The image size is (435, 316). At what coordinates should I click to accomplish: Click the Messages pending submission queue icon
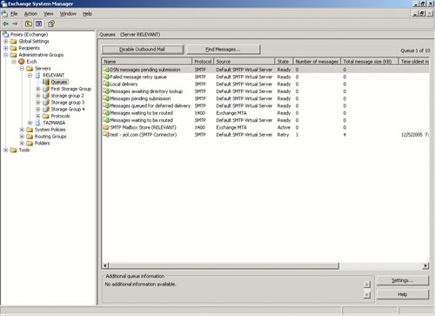point(106,98)
